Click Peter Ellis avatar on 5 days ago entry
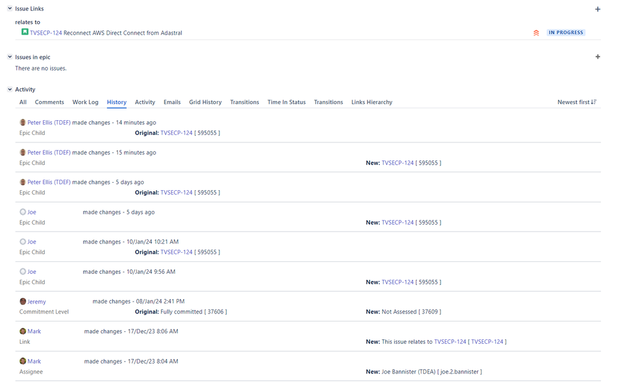 click(x=23, y=182)
